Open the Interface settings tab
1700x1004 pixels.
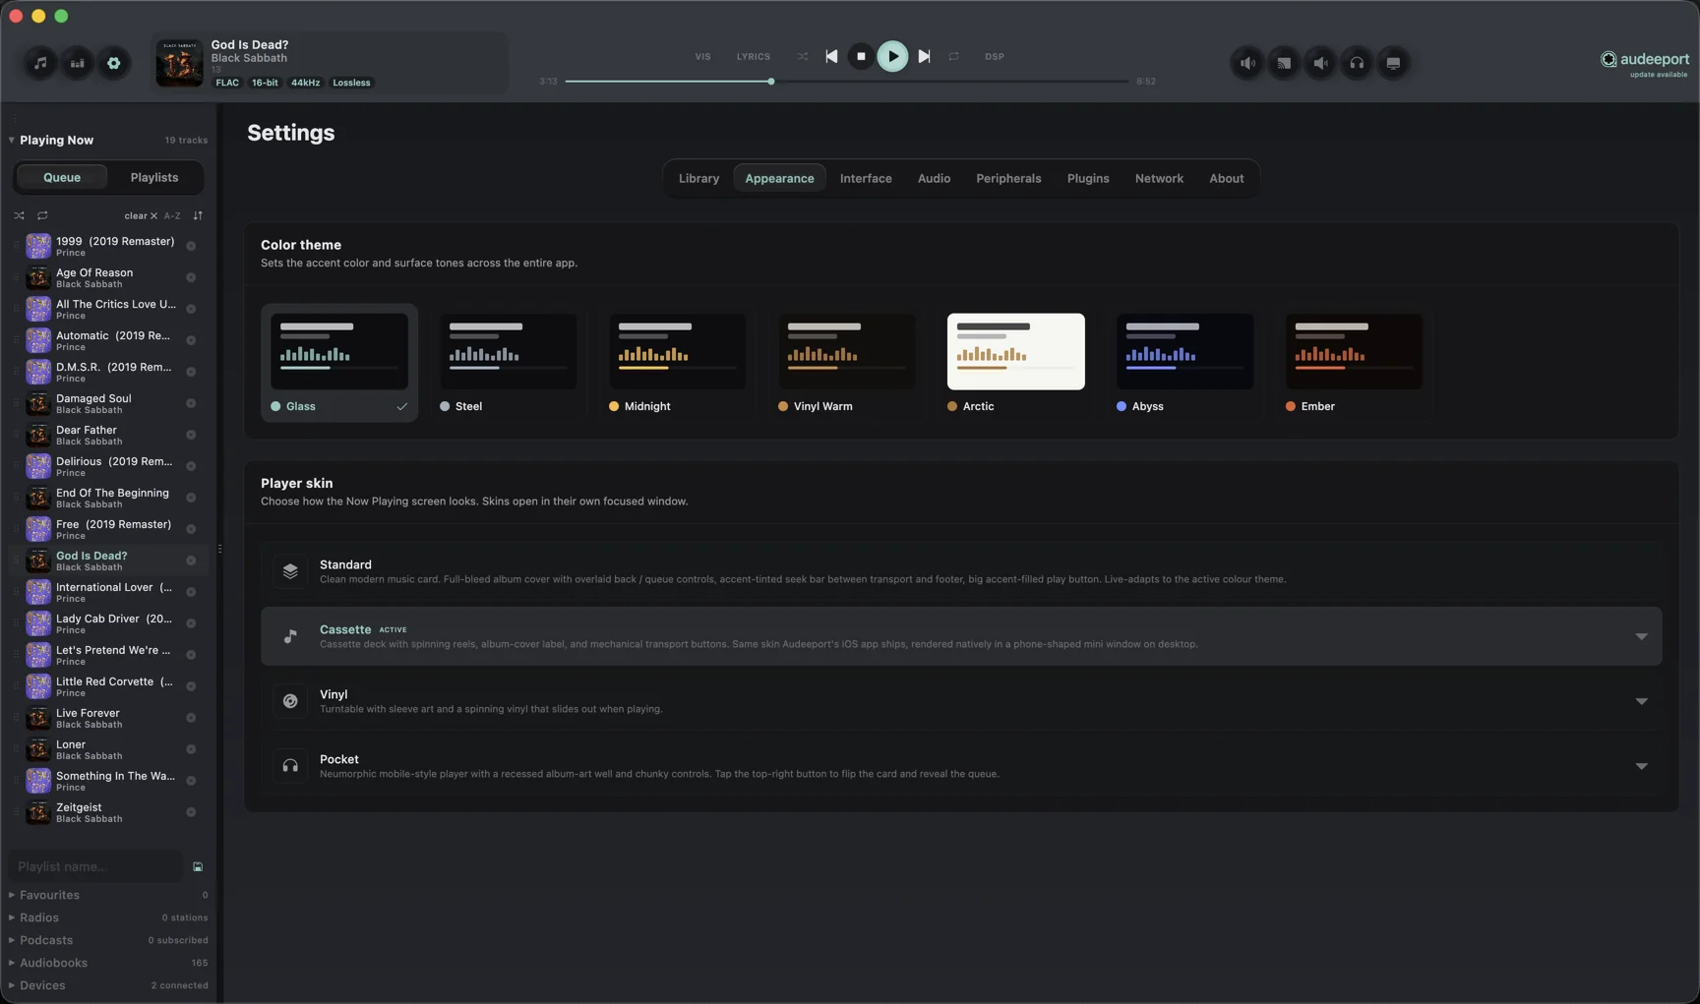pos(866,179)
